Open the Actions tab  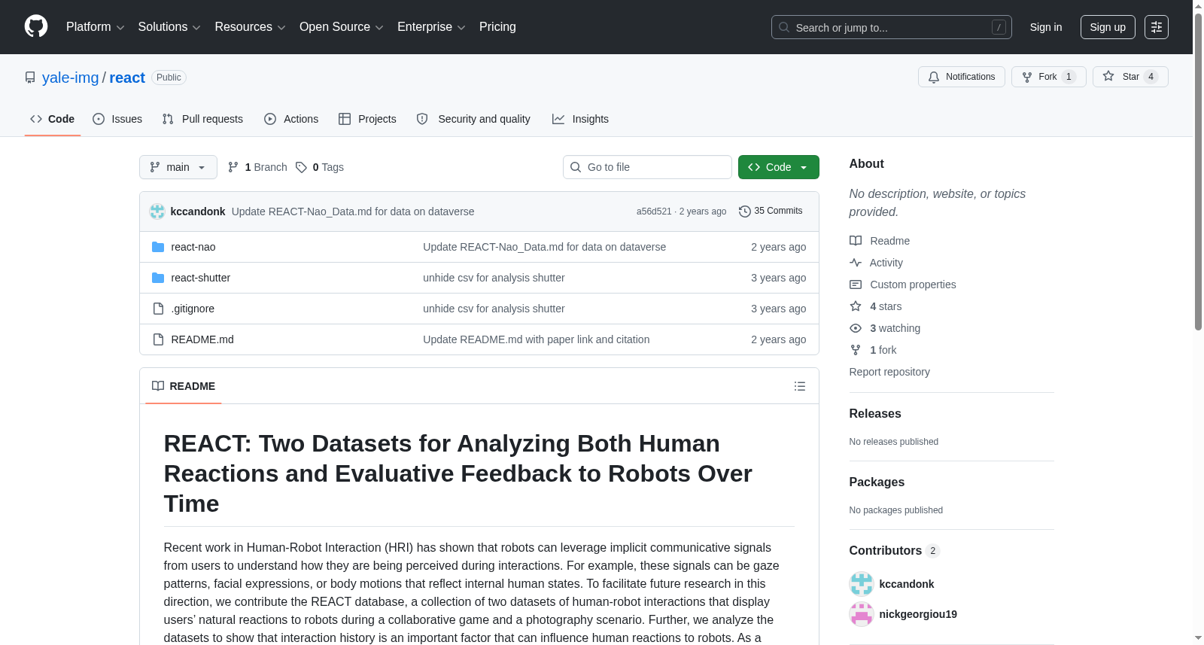(x=291, y=119)
